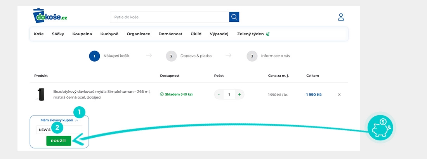Screen dimensions: 427x159
Task: Open the Domácnost menu category
Action: (170, 34)
